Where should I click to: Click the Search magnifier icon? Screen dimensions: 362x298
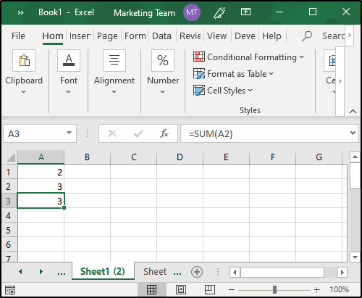coord(307,36)
